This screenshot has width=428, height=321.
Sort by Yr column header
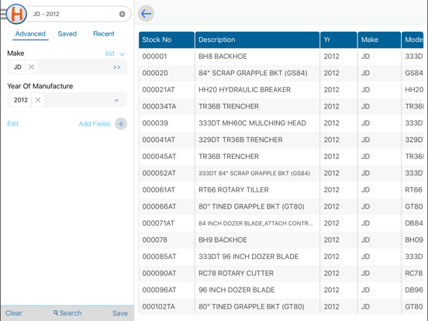339,40
